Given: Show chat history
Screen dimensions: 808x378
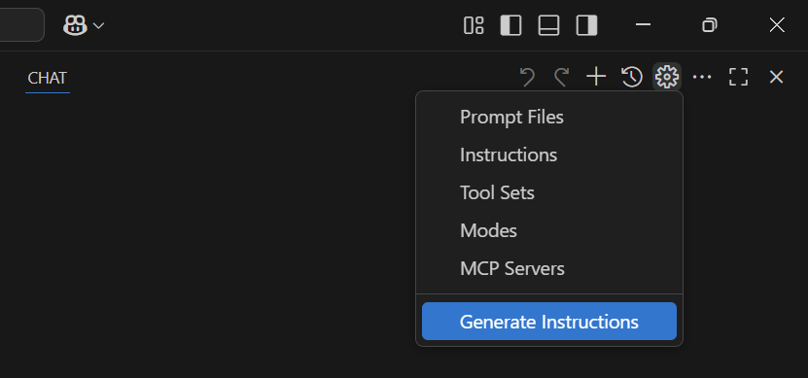Looking at the screenshot, I should point(632,77).
